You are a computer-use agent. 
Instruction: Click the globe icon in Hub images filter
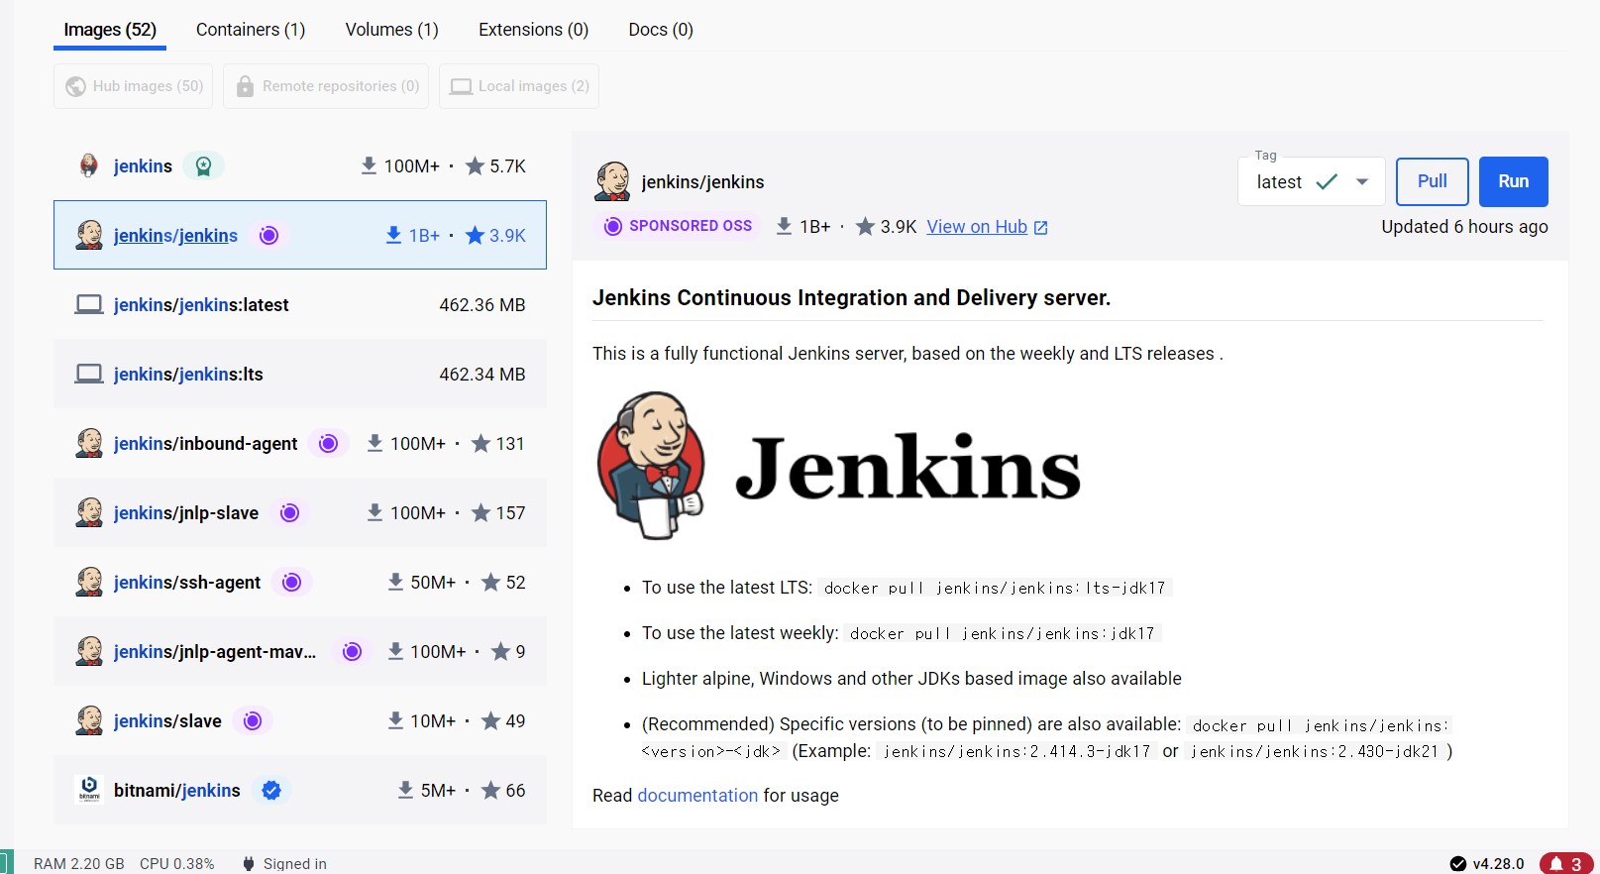[75, 86]
